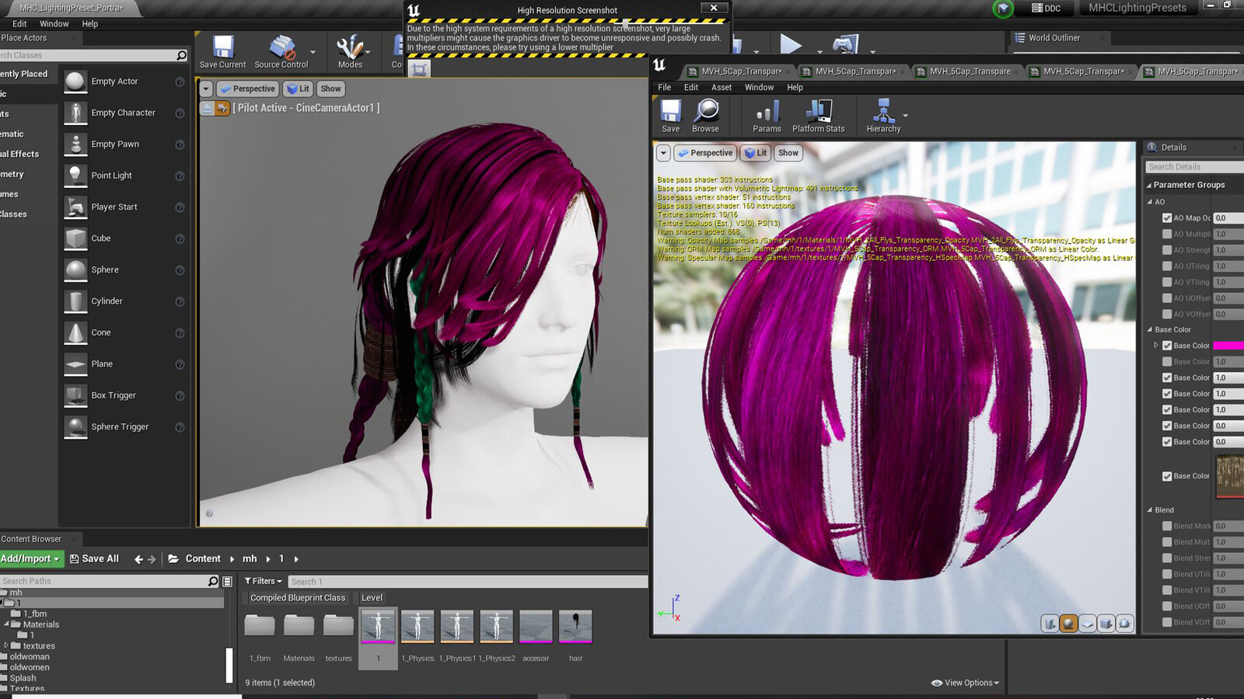1244x699 pixels.
Task: Open the magenta Base Color swatch
Action: (x=1228, y=346)
